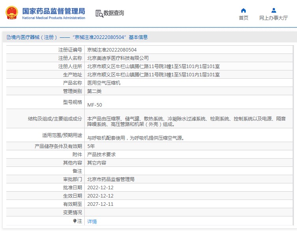Select the 生产地址 address value

(154, 75)
